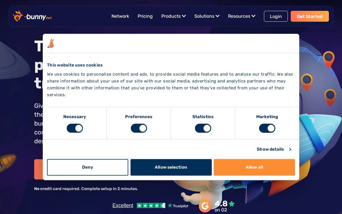Click the rabbit icon in cookie dialog
342x214 pixels.
click(51, 43)
